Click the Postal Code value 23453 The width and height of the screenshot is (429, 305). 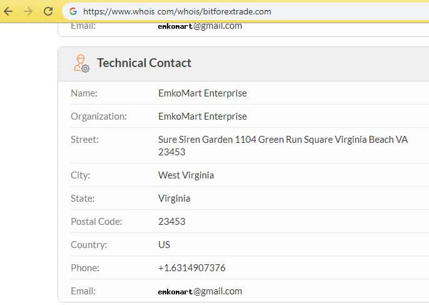[x=172, y=222]
